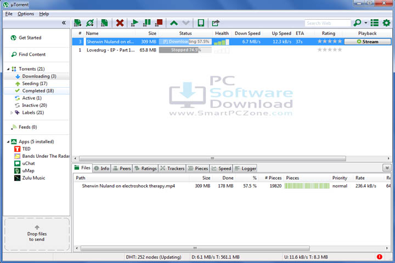The width and height of the screenshot is (395, 263).
Task: Switch to the Pieces tab
Action: (198, 168)
